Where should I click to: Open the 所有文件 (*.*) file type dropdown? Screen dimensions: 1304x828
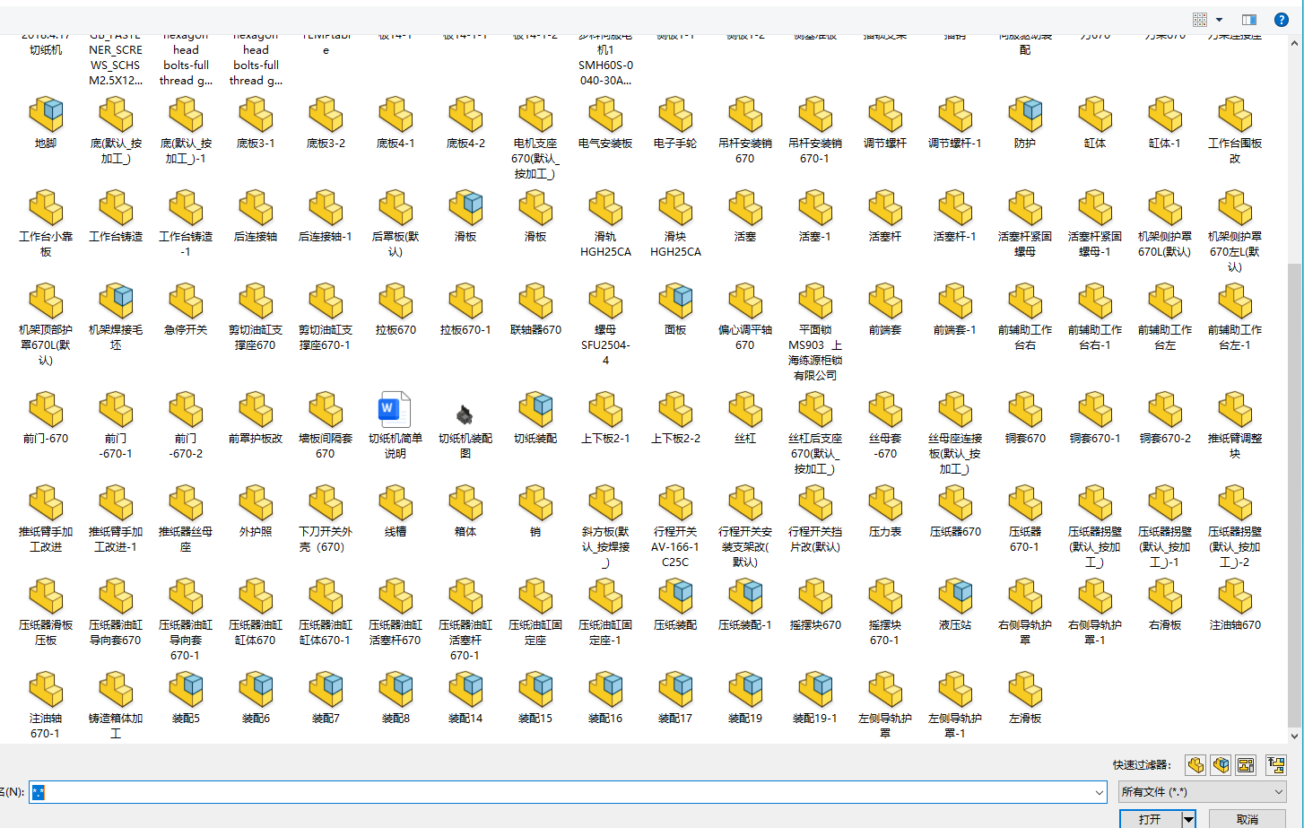[1202, 791]
